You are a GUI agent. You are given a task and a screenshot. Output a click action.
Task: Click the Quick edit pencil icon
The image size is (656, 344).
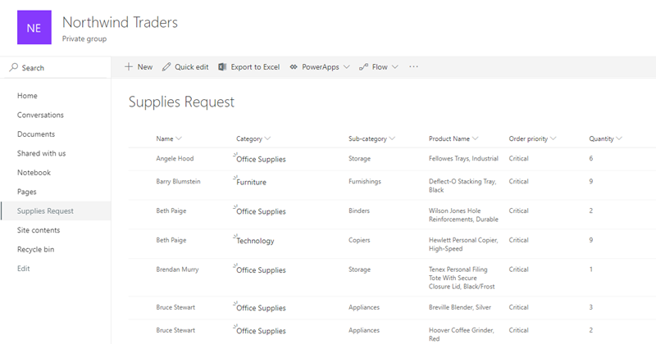166,67
